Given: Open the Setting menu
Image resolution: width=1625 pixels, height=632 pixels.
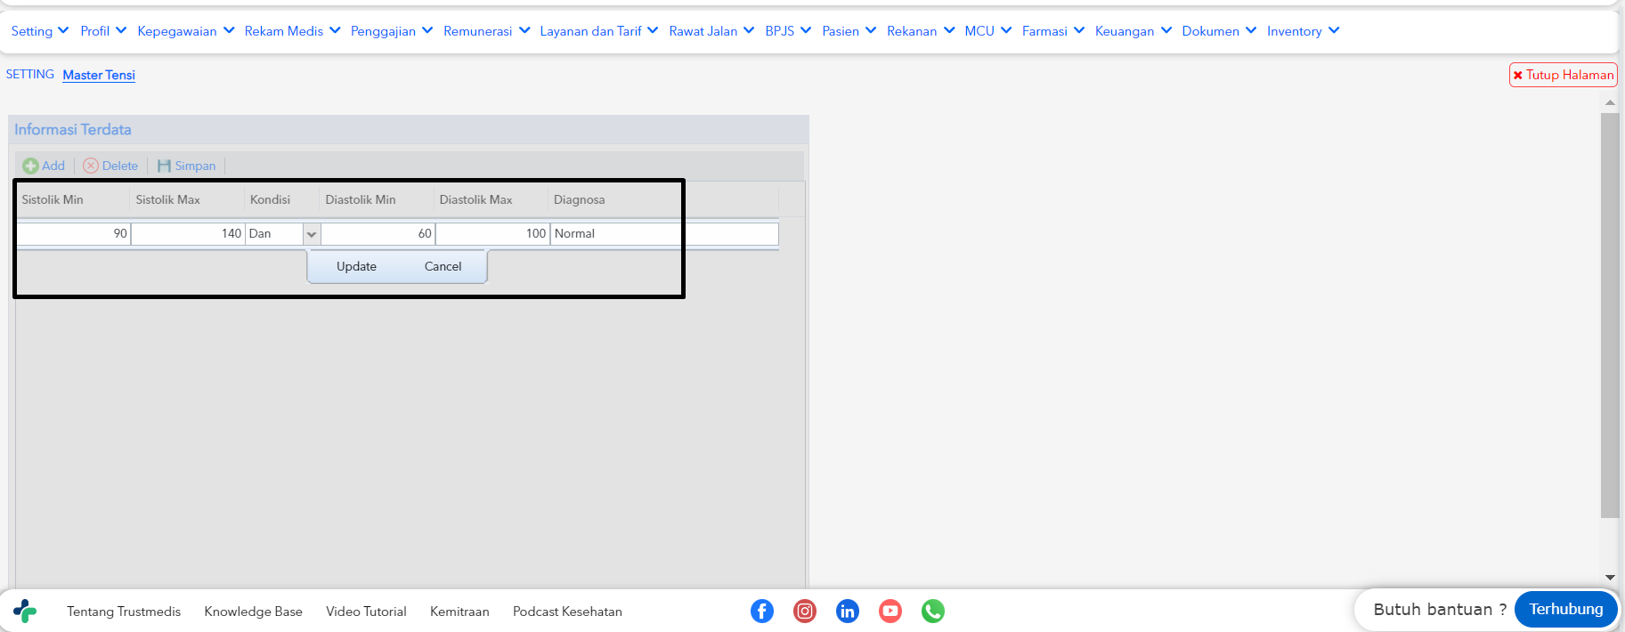Looking at the screenshot, I should (x=40, y=31).
